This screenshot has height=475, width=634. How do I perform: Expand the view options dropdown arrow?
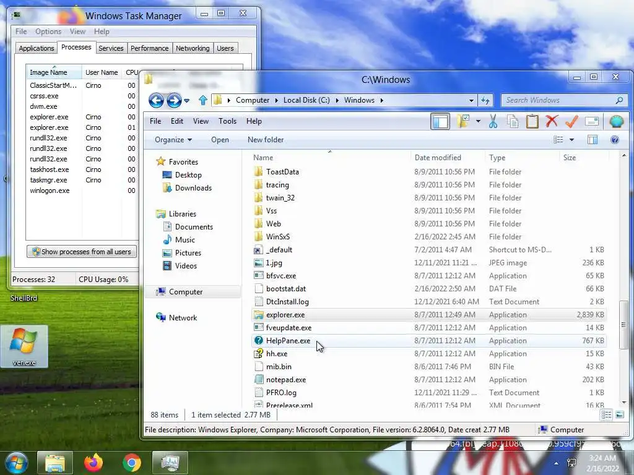[x=571, y=140]
